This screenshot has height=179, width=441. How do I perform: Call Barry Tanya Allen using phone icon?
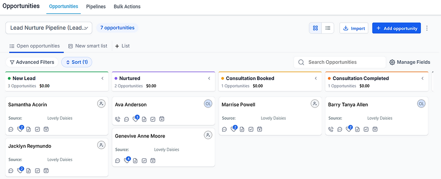[x=331, y=129]
